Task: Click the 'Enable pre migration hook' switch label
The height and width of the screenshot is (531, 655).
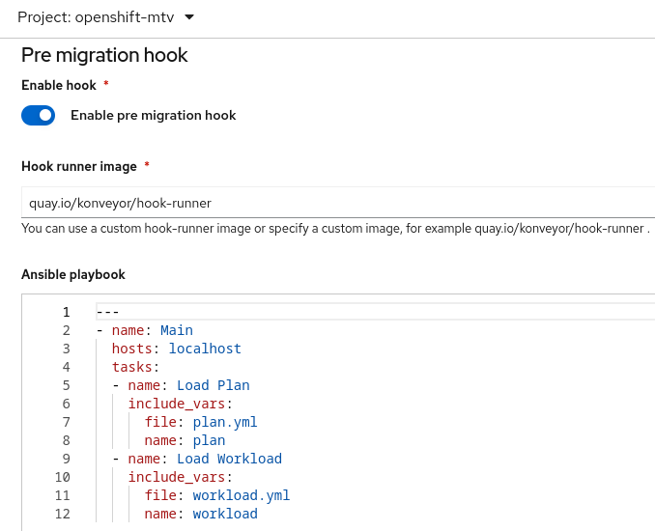Action: coord(153,116)
